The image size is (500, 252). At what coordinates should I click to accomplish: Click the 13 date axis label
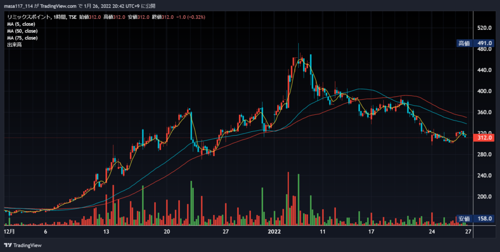pos(106,232)
